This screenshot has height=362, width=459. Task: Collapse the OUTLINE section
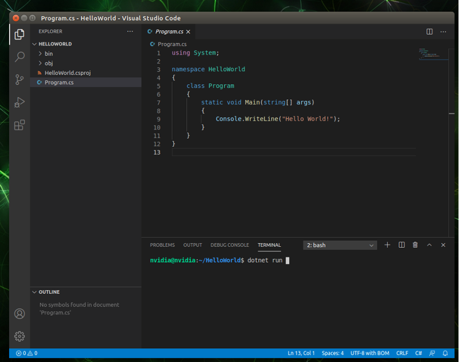(x=34, y=292)
